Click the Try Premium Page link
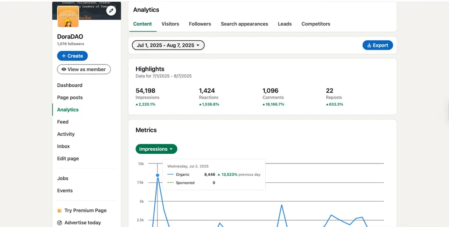Viewport: 449px width, 227px height. pyautogui.click(x=86, y=210)
